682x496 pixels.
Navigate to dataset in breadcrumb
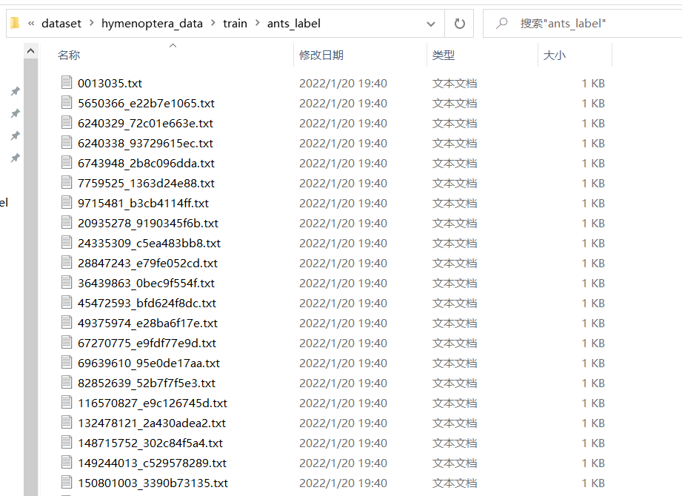[61, 24]
